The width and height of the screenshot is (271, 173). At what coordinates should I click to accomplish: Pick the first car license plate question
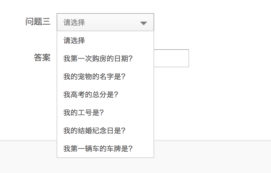coord(98,149)
